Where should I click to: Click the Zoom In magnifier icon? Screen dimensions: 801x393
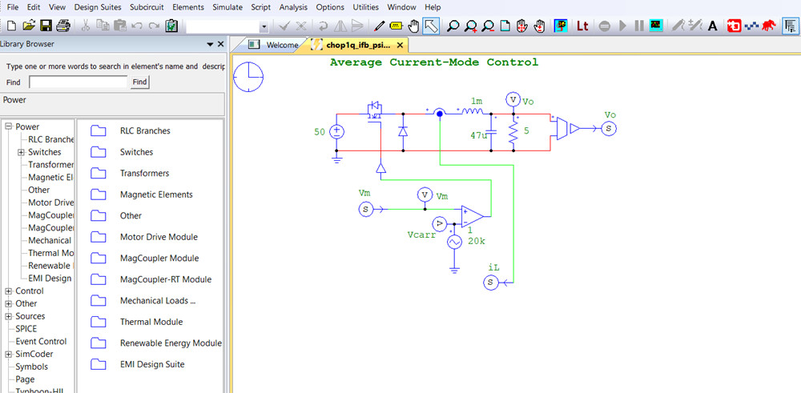tap(470, 26)
